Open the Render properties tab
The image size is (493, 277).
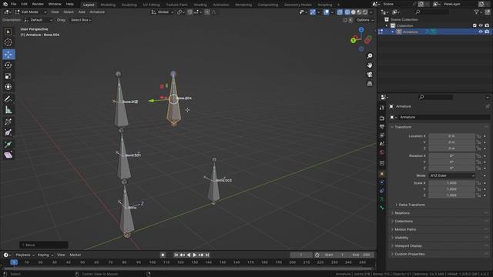(x=382, y=118)
